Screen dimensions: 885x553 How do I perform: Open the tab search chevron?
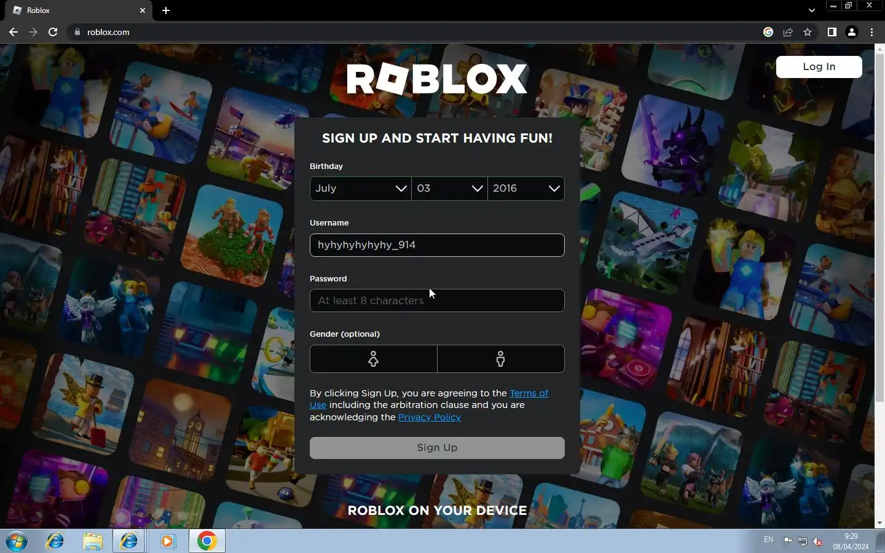pyautogui.click(x=811, y=10)
